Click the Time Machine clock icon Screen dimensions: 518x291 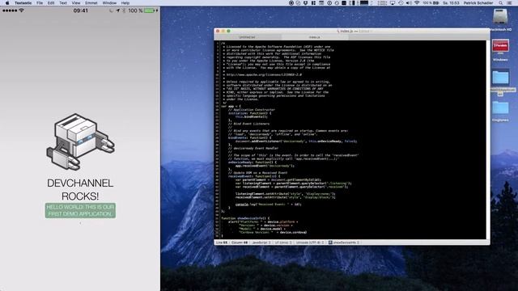(401, 3)
